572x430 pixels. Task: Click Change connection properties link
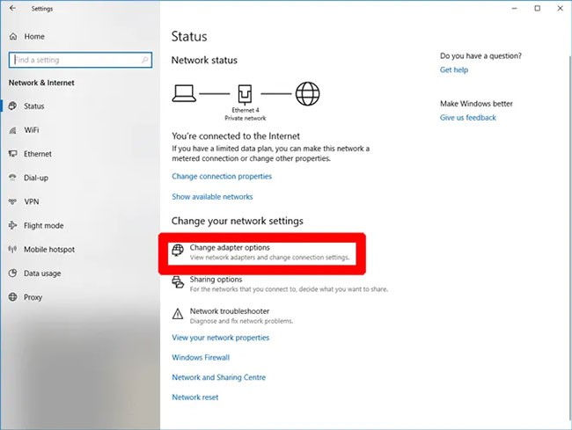(x=222, y=176)
